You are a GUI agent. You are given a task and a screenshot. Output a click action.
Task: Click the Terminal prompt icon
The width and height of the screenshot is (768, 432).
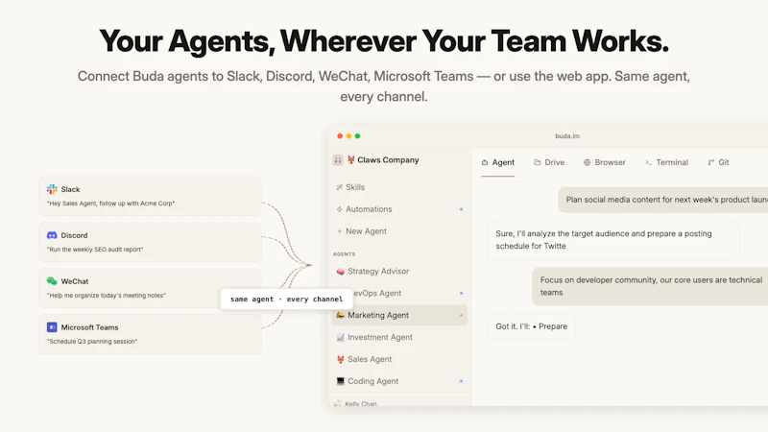[649, 162]
